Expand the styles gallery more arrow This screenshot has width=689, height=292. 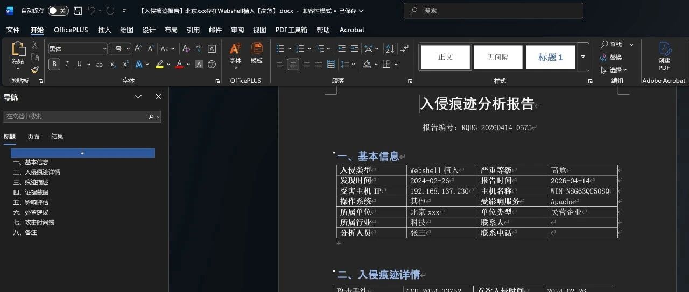pyautogui.click(x=583, y=56)
